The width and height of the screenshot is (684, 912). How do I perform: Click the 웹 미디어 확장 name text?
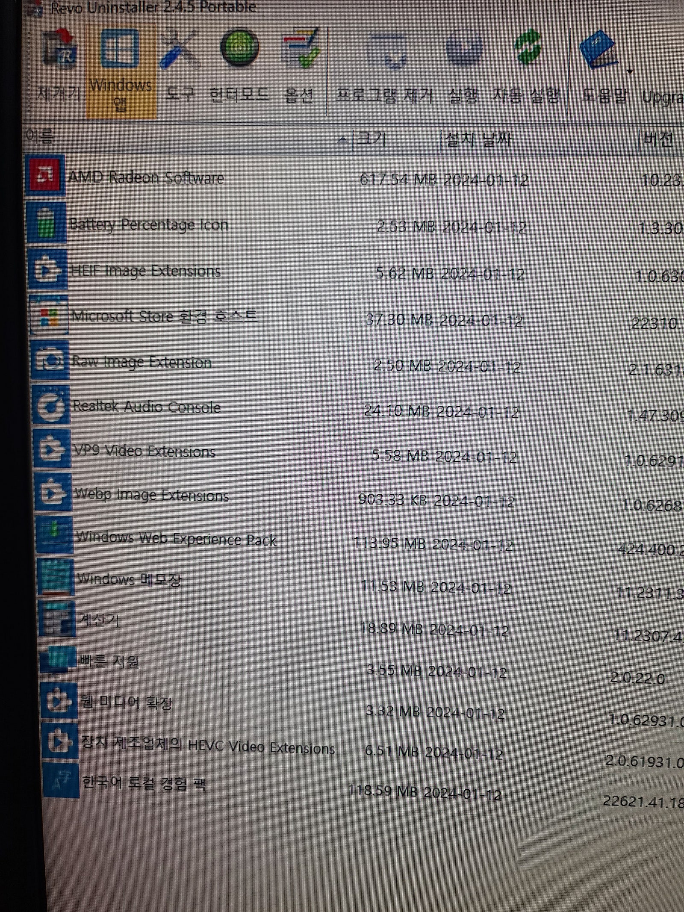pyautogui.click(x=127, y=702)
